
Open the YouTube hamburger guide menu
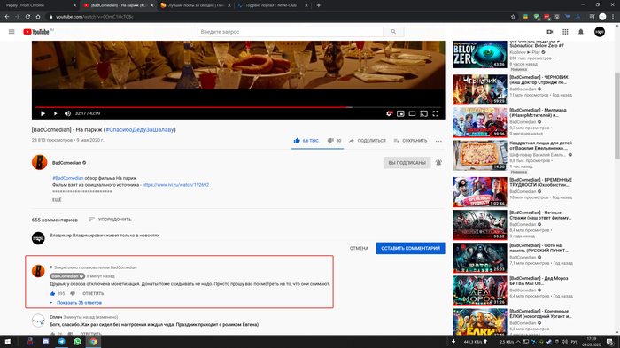click(x=12, y=32)
